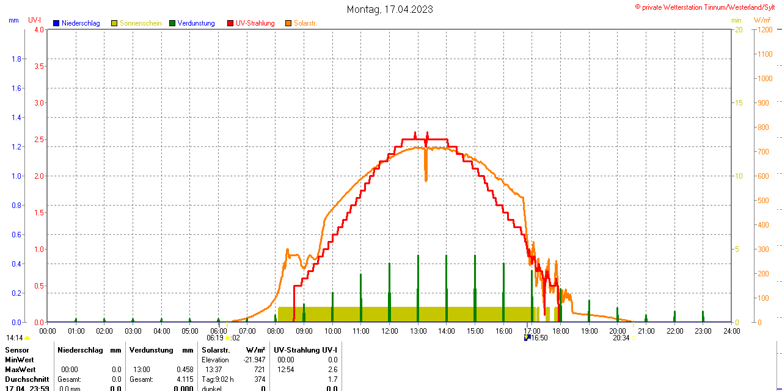Viewport: 782px width, 391px height.
Task: Click the Durchschnitt row label
Action: tap(27, 379)
